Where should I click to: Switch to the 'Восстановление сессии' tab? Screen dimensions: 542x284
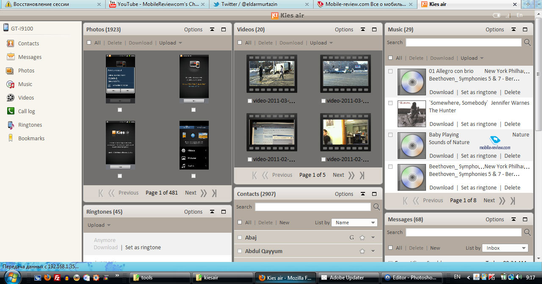tap(53, 4)
